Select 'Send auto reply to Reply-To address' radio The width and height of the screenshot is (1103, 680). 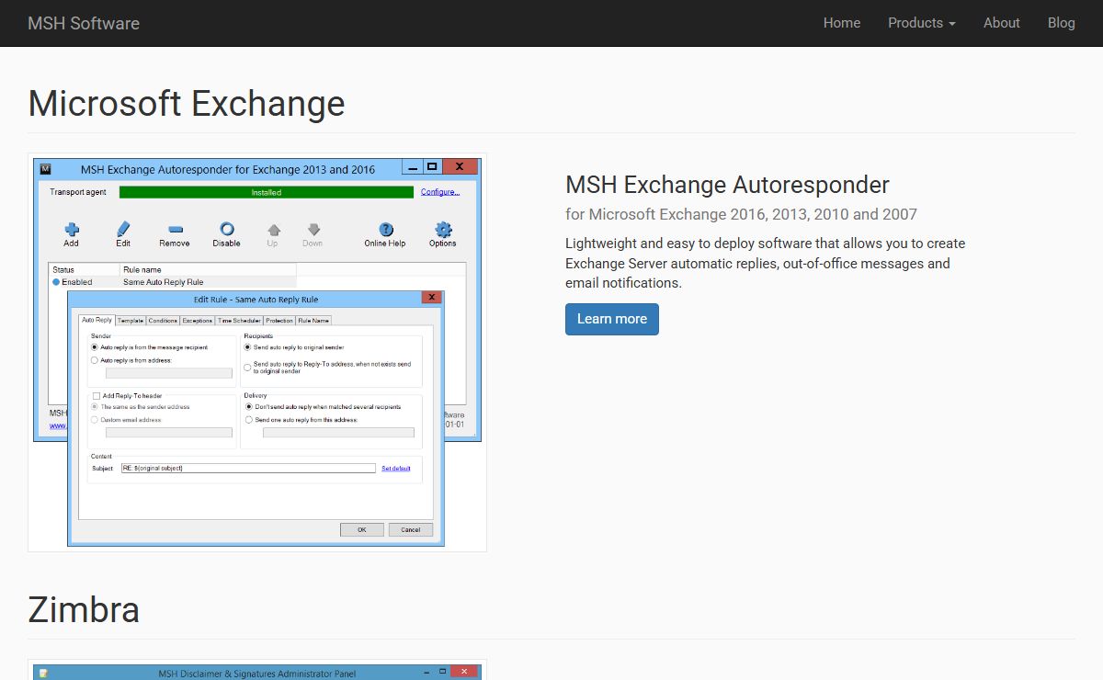[247, 368]
